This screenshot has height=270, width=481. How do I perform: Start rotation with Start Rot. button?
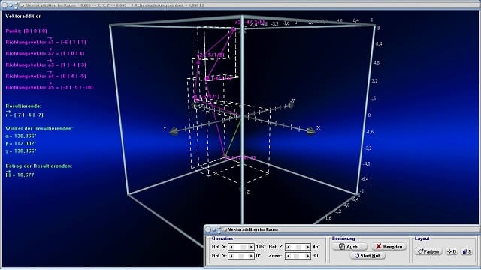coord(368,256)
